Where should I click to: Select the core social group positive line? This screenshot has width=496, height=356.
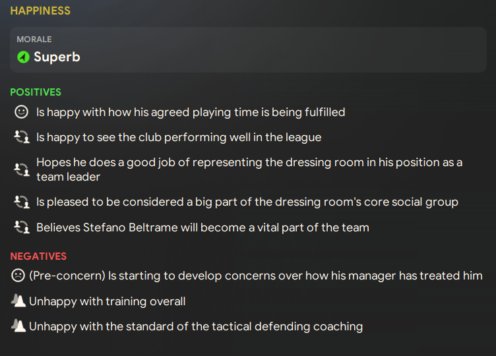247,202
